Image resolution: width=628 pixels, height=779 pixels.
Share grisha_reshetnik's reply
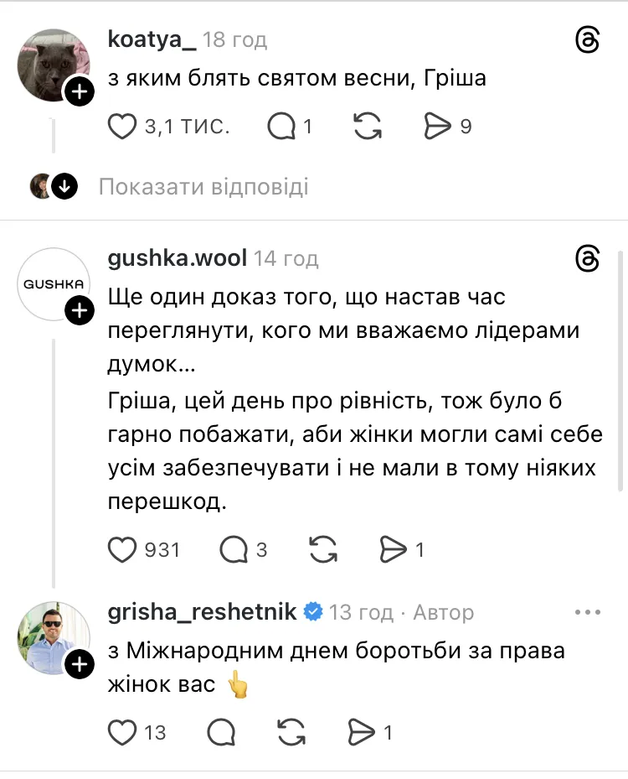tap(360, 732)
